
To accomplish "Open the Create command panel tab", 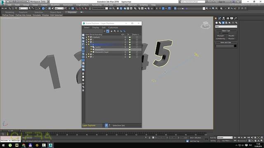I will [x=216, y=18].
